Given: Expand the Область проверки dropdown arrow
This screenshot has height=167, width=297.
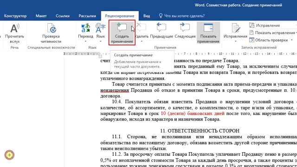Looking at the screenshot, I should pos(292,40).
